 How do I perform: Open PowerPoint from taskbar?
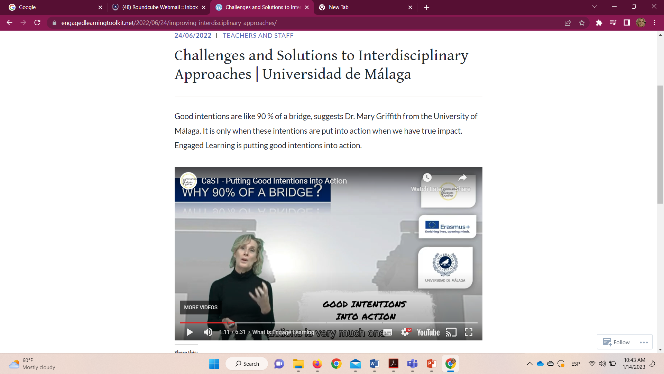point(431,364)
